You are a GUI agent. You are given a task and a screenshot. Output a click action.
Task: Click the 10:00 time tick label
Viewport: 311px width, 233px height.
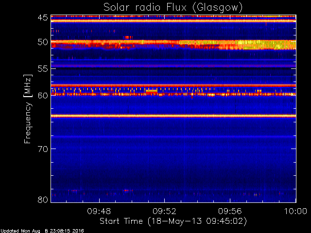[296, 211]
